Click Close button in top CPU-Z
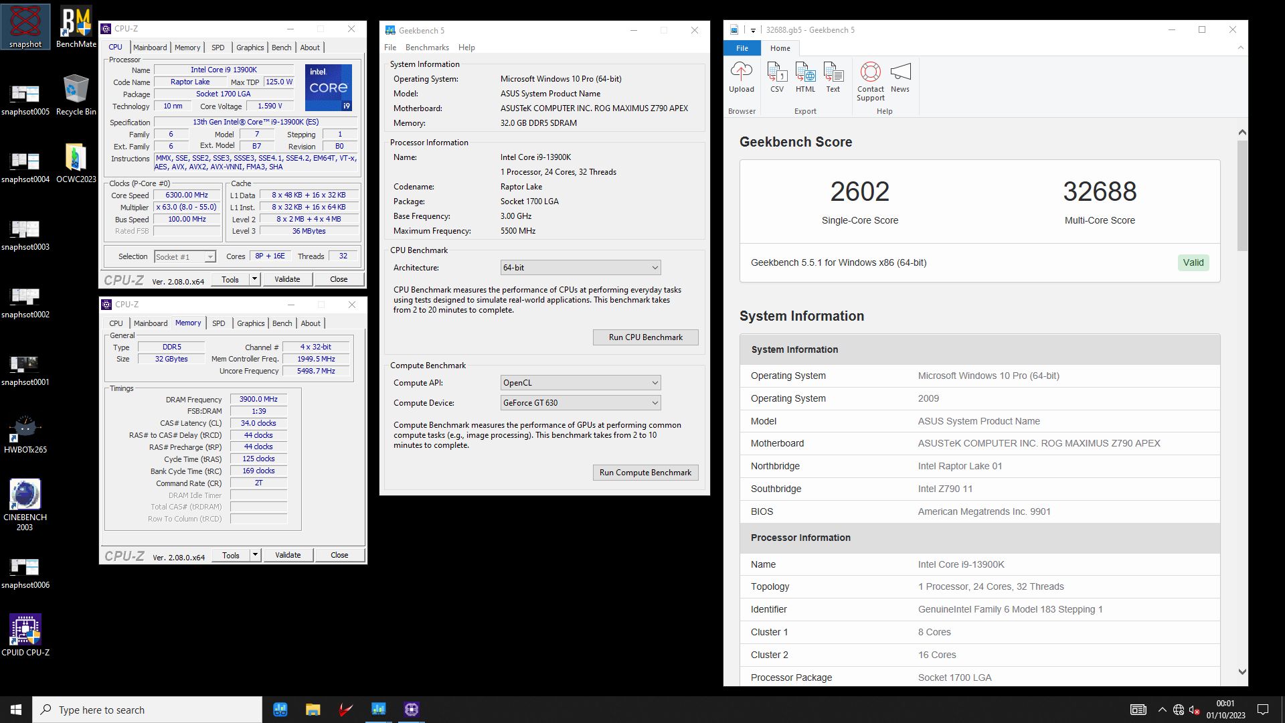The height and width of the screenshot is (723, 1285). coord(339,279)
